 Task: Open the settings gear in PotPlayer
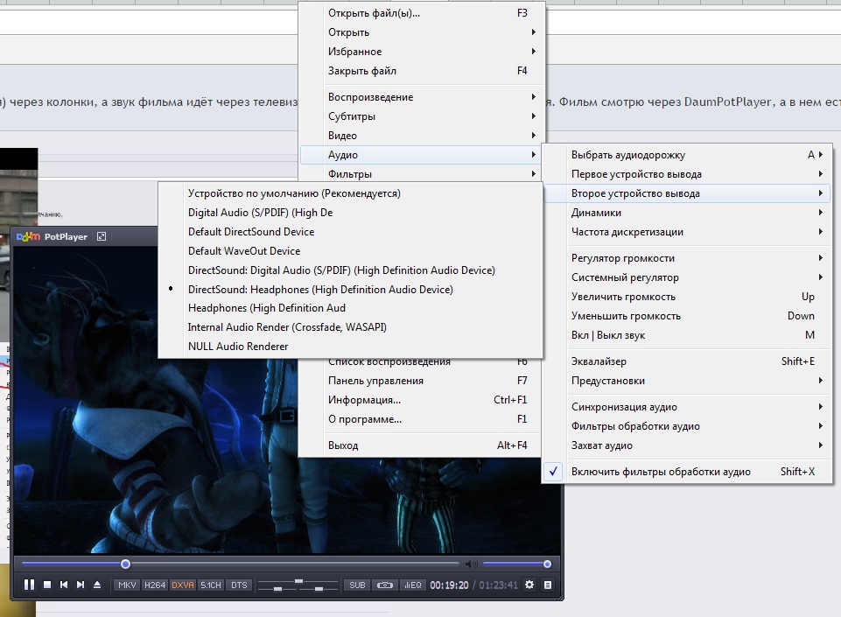(529, 585)
